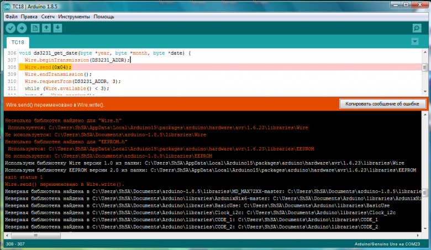The width and height of the screenshot is (431, 250).
Task: Click the console vertical scrollbar down arrow
Action: tap(424, 229)
